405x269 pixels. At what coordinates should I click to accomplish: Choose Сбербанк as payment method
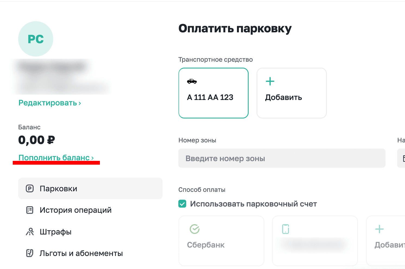coord(221,241)
